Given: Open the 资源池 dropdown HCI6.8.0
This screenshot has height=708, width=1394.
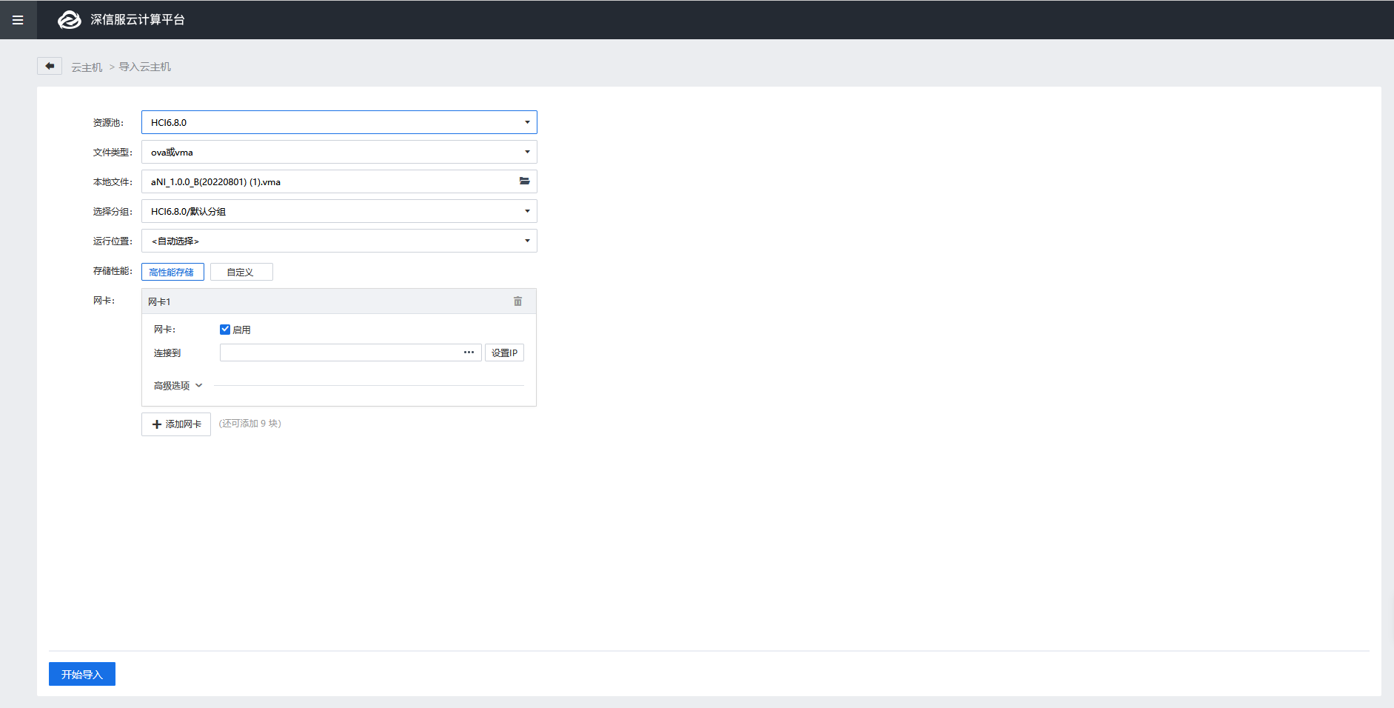Looking at the screenshot, I should (339, 122).
